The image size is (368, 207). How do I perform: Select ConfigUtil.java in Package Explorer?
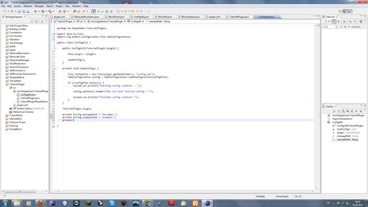click(28, 94)
